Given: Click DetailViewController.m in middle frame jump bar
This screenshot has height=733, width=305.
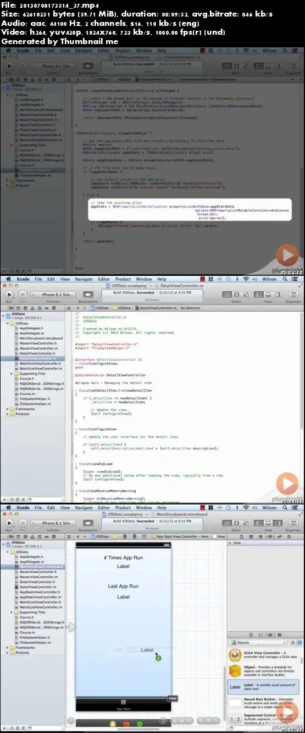Looking at the screenshot, I should tap(157, 308).
